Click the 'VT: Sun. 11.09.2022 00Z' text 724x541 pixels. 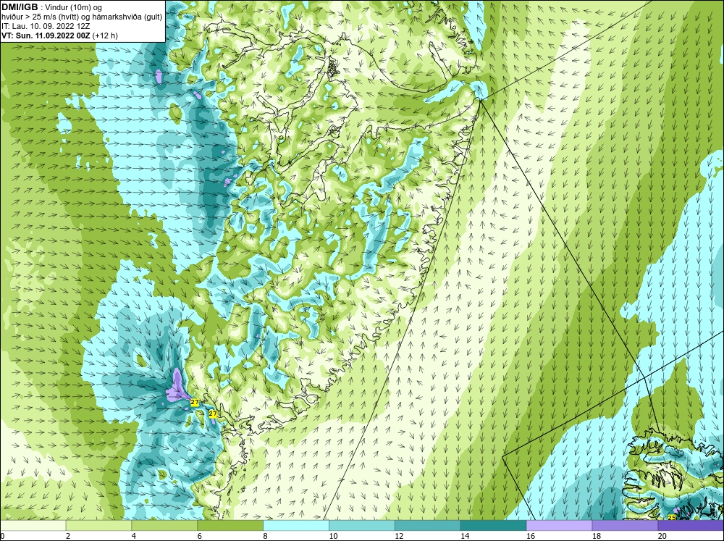click(46, 35)
